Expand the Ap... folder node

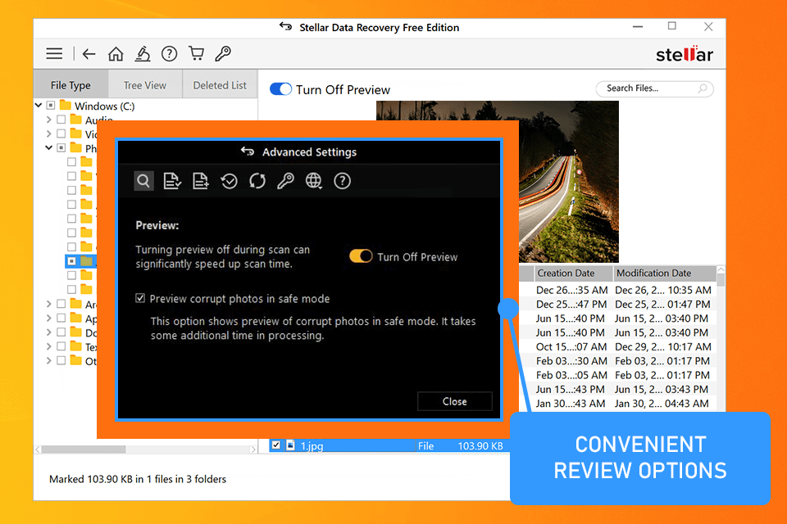[x=48, y=318]
